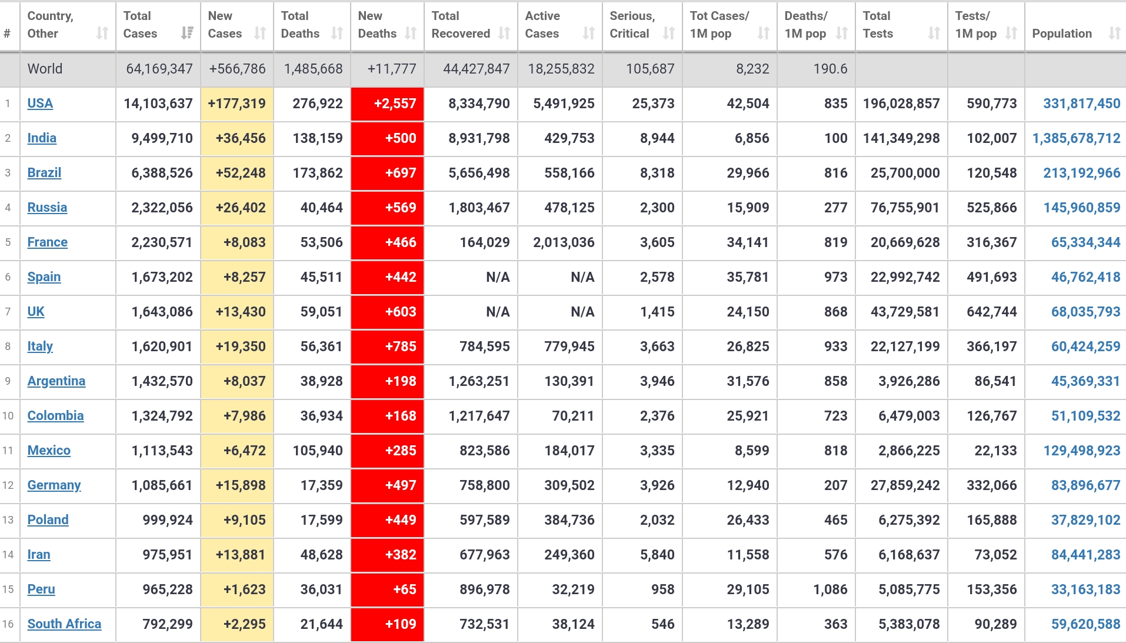The width and height of the screenshot is (1126, 643).
Task: Open France population link 65,334,344
Action: (x=1086, y=242)
